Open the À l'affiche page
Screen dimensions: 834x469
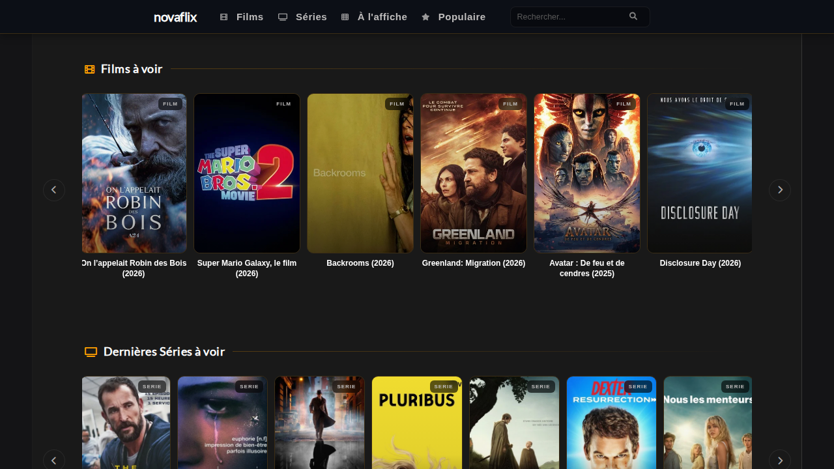(374, 17)
